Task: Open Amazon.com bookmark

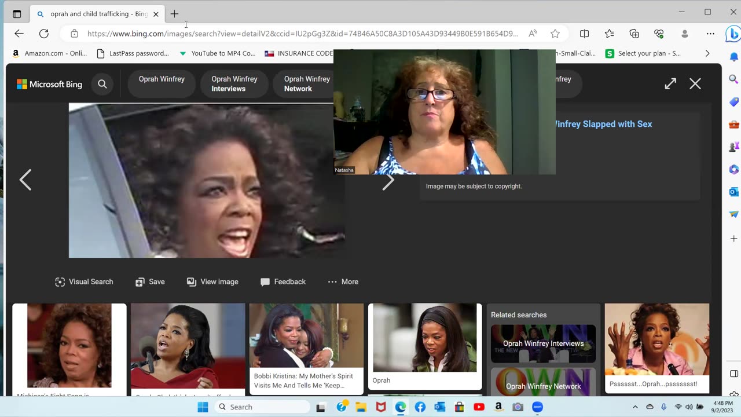Action: point(49,53)
